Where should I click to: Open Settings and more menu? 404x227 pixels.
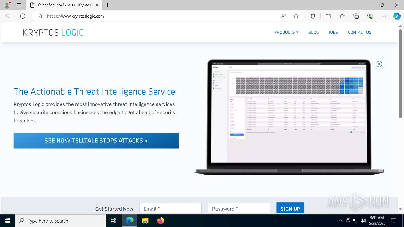click(384, 16)
